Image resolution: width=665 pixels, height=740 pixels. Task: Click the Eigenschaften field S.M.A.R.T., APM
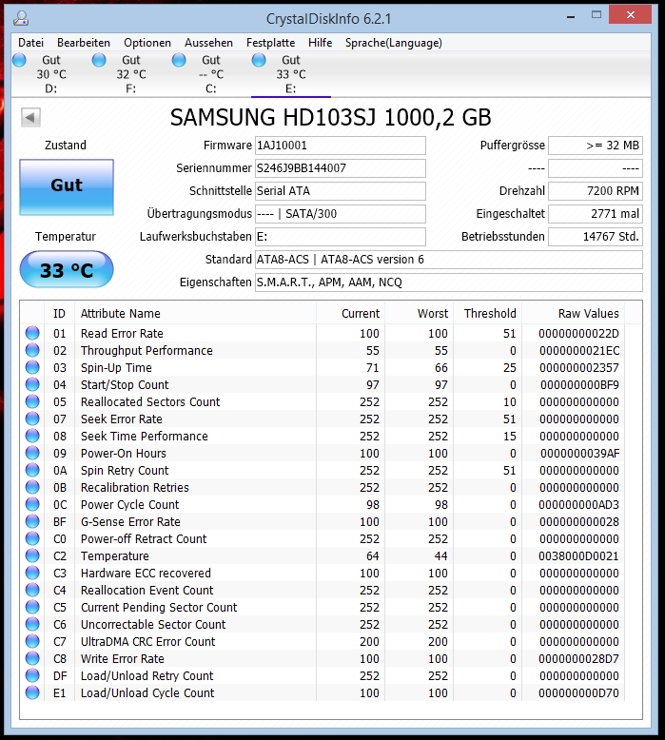tap(449, 282)
